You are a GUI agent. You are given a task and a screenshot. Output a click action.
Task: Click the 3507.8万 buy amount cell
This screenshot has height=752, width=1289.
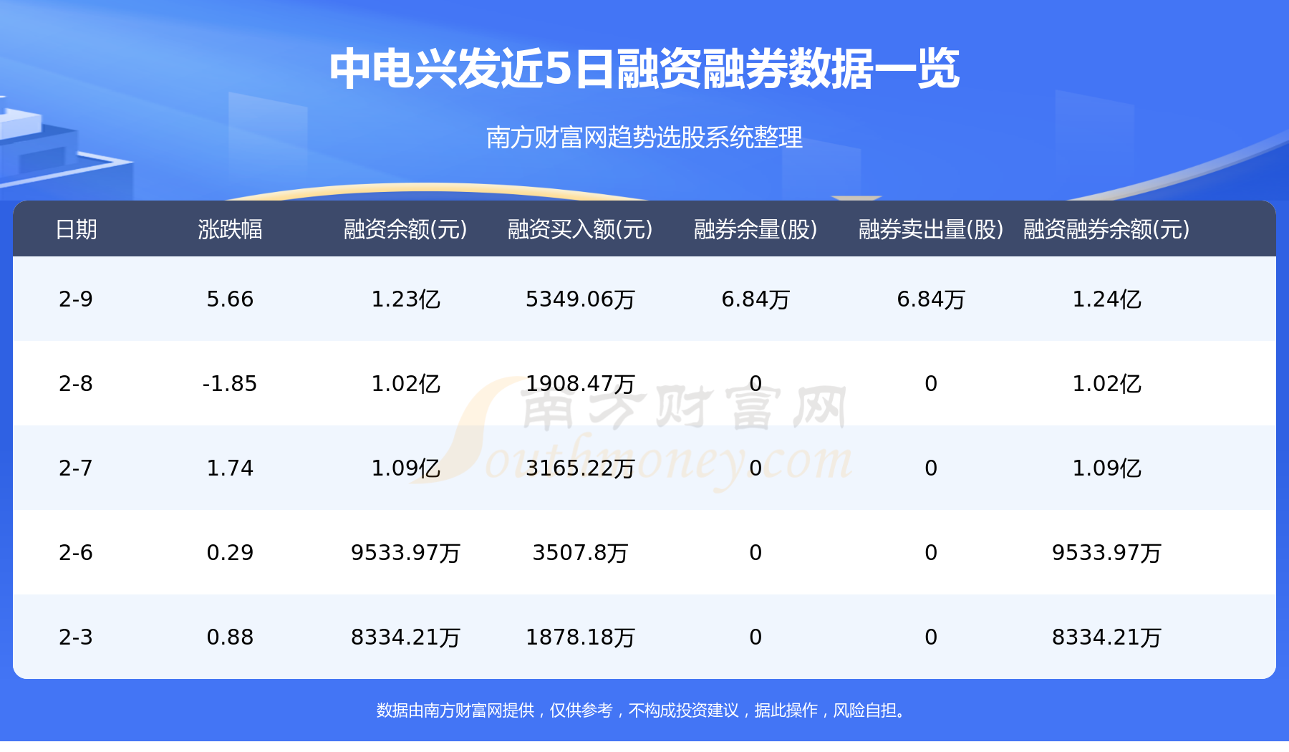pos(580,552)
